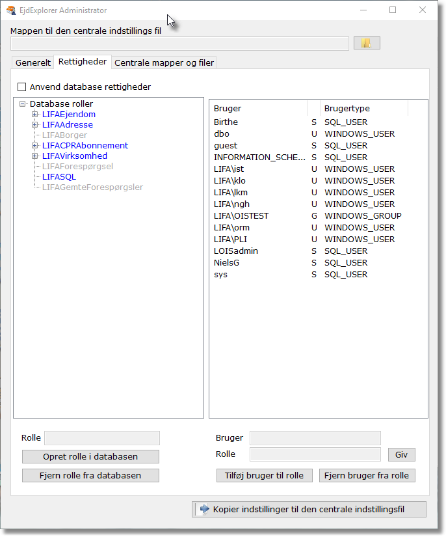Expand the LIFAEjendom role node

pos(35,115)
